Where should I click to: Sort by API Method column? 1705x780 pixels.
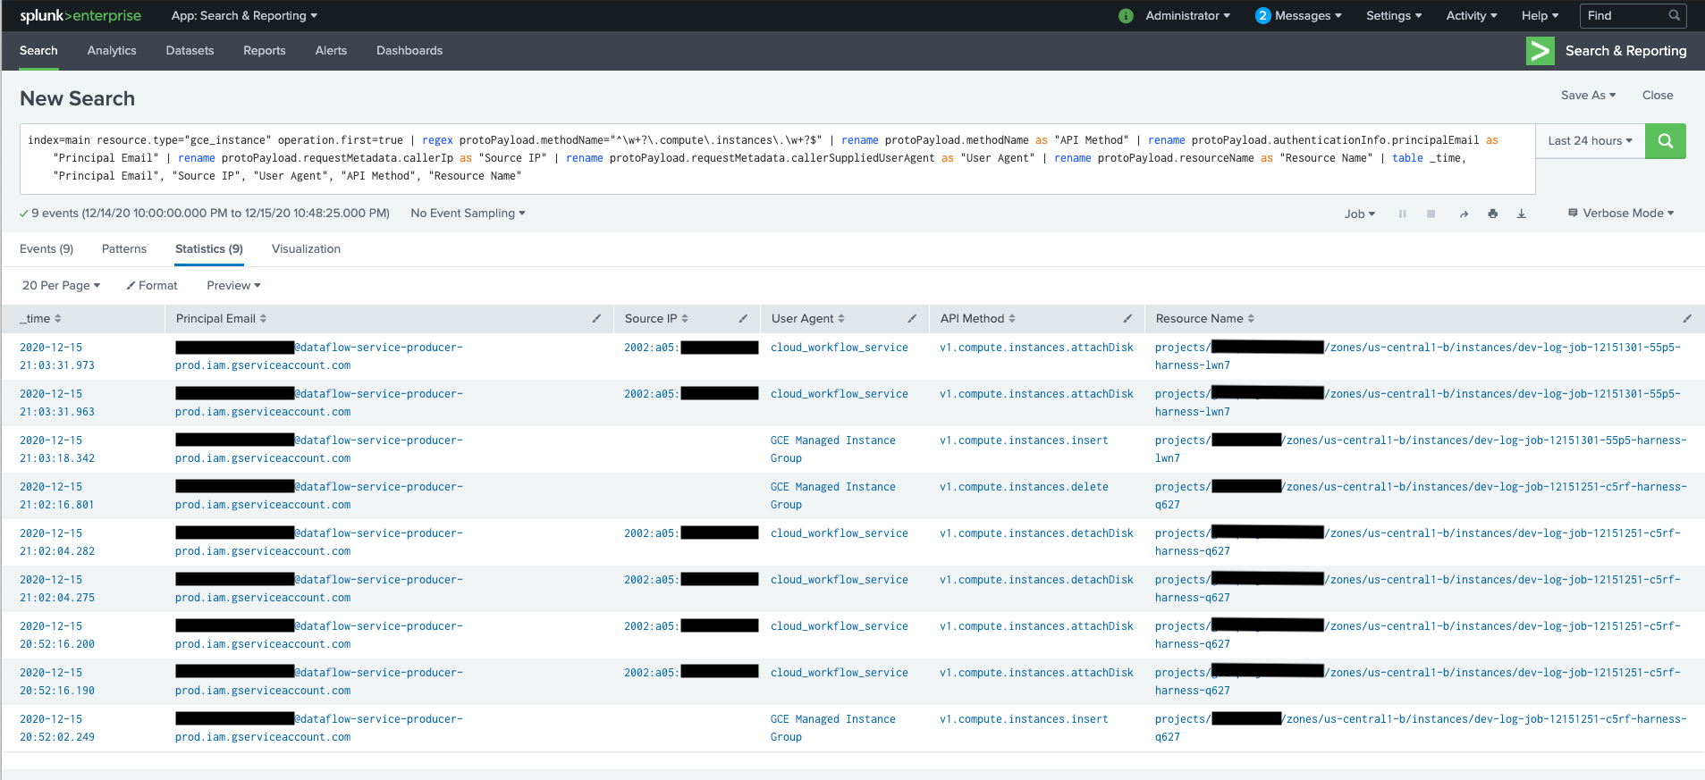(x=977, y=319)
